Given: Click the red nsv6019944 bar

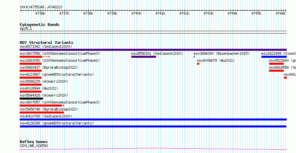Looking at the screenshot, I should [x=31, y=92].
